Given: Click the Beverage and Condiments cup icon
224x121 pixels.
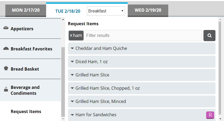Looking at the screenshot, I should (x=6, y=90).
